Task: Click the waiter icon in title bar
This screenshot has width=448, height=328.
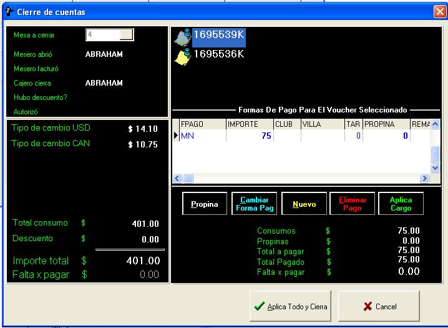Action: 10,12
